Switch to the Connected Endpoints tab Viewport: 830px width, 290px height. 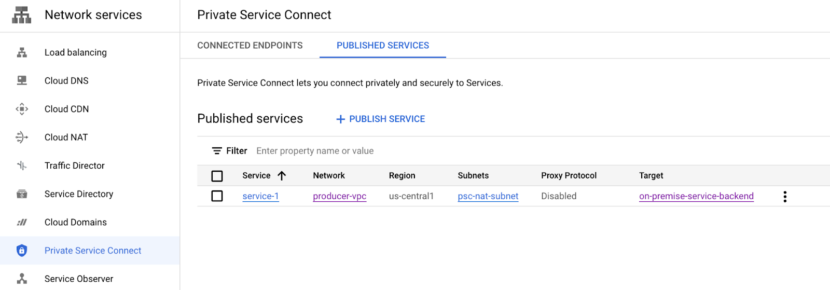point(250,46)
